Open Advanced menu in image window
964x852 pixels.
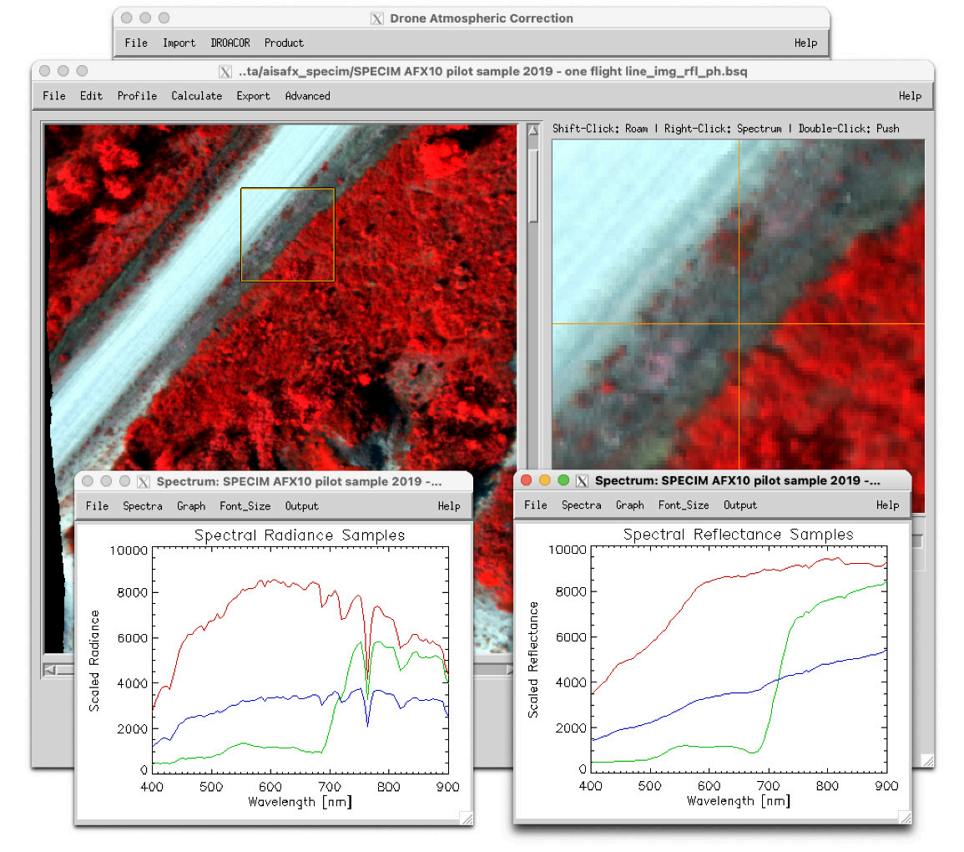click(307, 96)
